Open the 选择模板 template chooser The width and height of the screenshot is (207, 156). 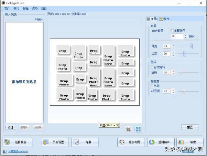point(18,142)
